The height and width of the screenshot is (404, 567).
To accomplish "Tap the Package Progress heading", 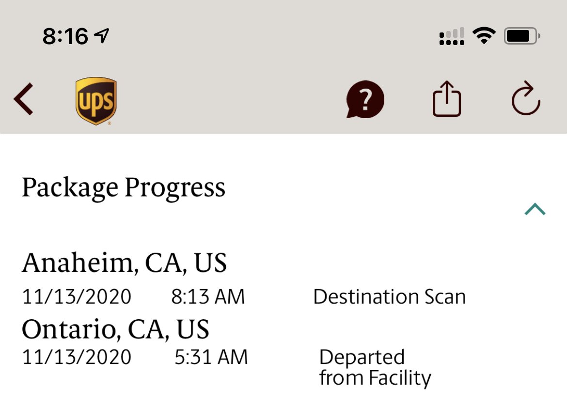I will point(124,187).
